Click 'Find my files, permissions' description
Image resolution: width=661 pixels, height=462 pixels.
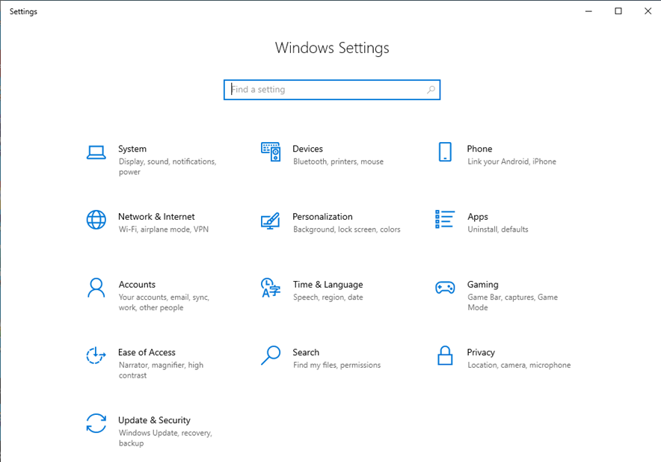(336, 365)
